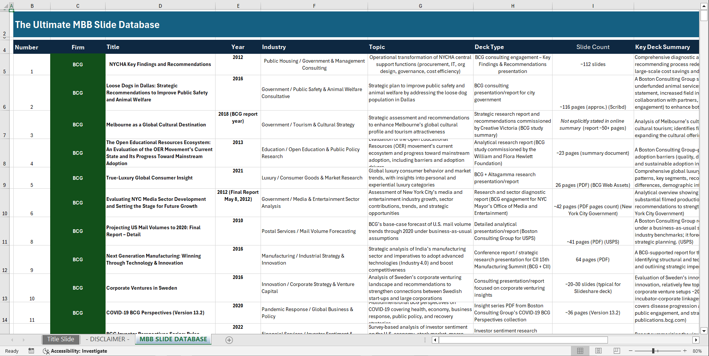The image size is (709, 356).
Task: Select the MBB SLIDE DATABASE sheet tab
Action: [x=173, y=339]
